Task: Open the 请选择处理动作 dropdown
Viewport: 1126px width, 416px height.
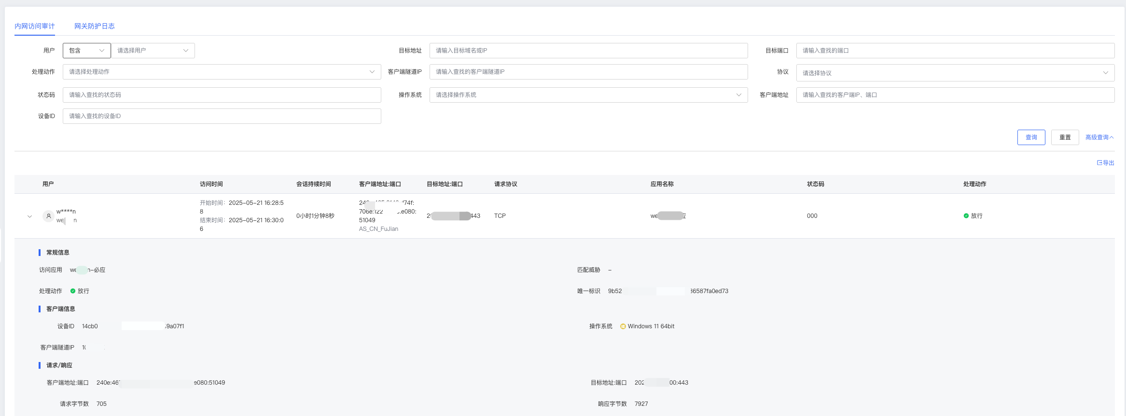Action: [222, 72]
